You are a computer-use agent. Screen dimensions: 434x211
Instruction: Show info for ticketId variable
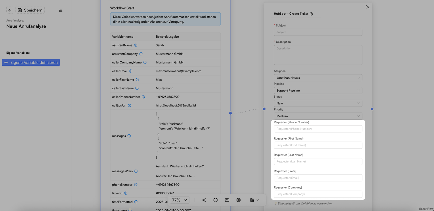126,193
